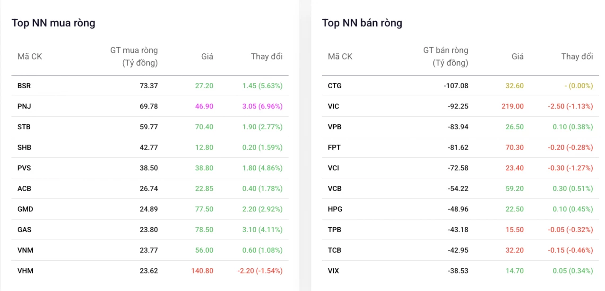Click the 'Top NN mua ròng' heading

[x=53, y=23]
